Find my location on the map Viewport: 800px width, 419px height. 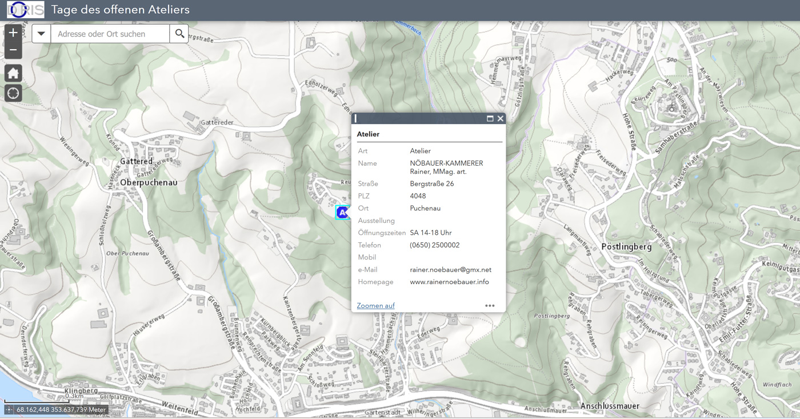[13, 93]
